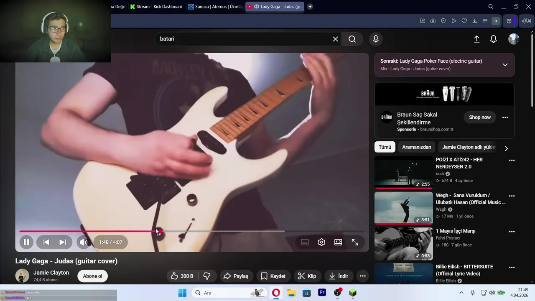Open options for 'HER NERDEYSEN 2.0' video
The image size is (535, 301).
tap(512, 160)
